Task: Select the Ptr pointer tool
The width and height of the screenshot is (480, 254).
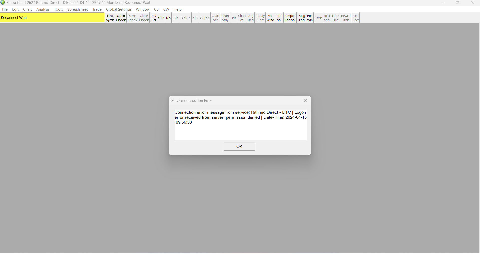Action: (234, 18)
